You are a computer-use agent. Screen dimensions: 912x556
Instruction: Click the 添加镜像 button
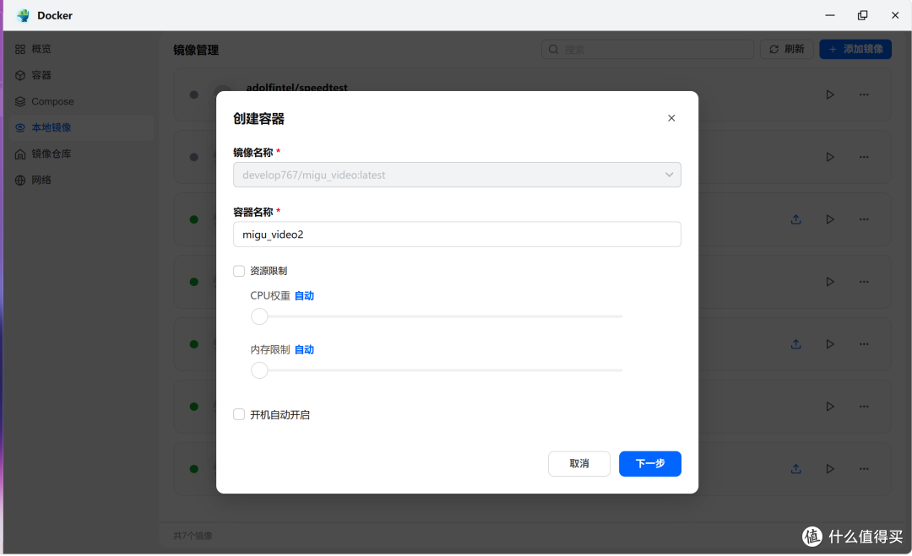click(x=855, y=50)
